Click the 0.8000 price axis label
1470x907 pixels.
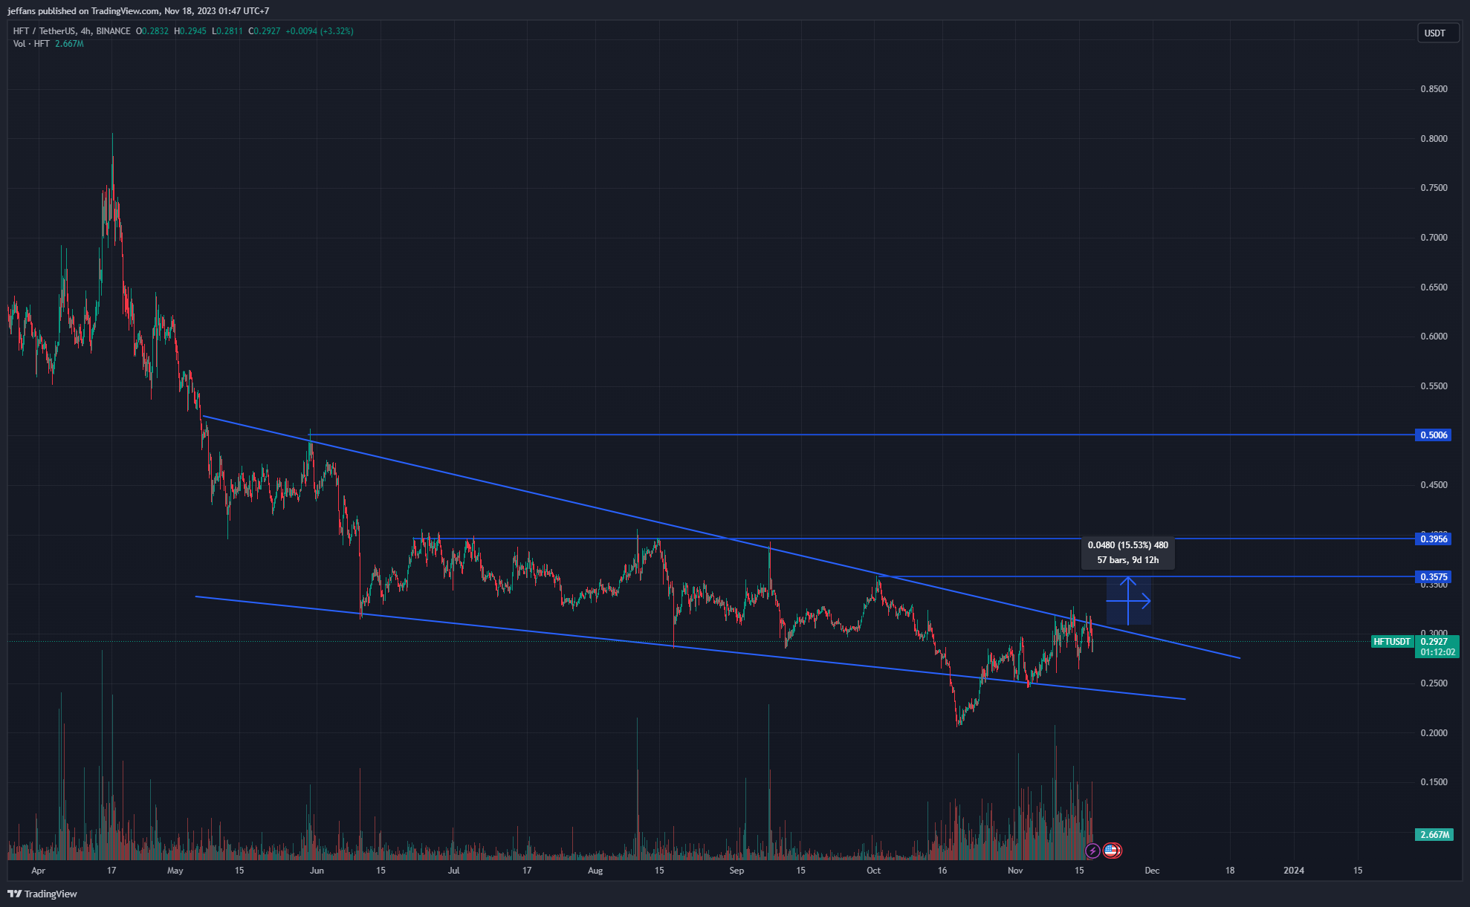point(1434,139)
